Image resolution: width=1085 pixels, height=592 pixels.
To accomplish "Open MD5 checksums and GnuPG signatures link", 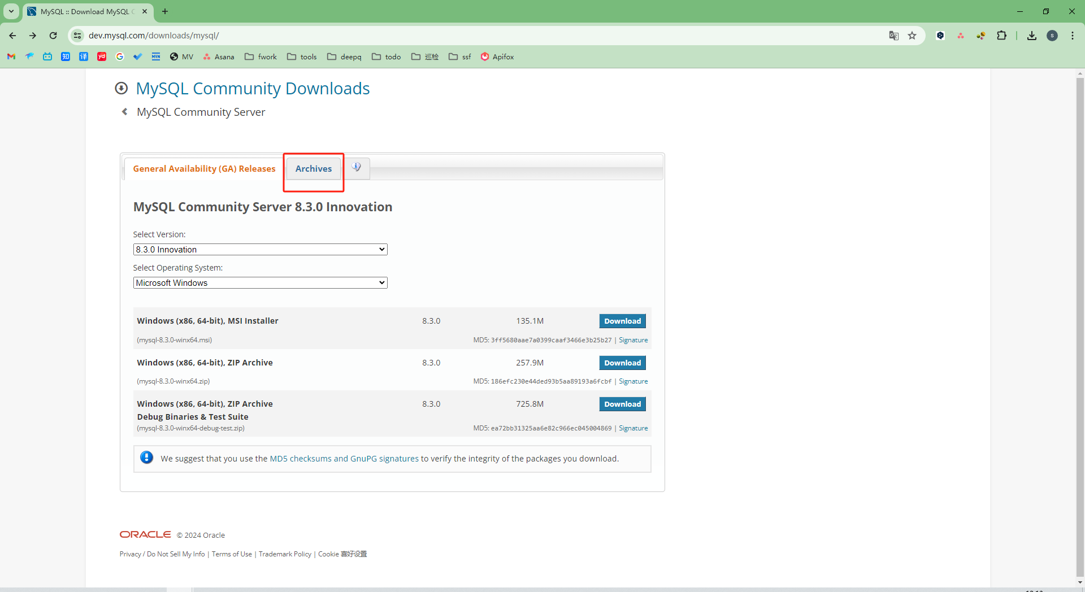I will pyautogui.click(x=344, y=459).
